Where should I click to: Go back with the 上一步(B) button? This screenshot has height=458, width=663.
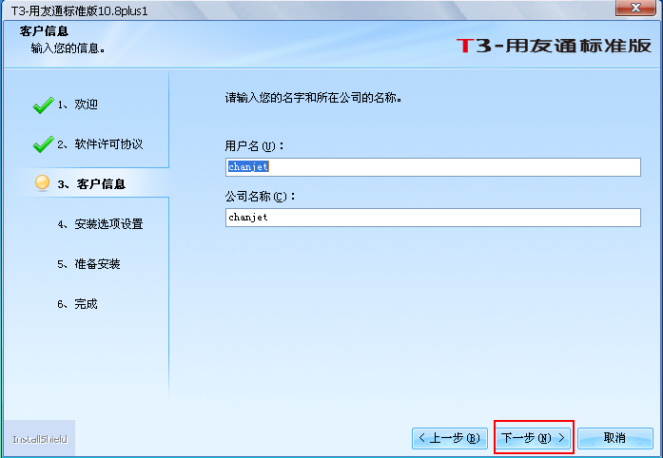(450, 438)
